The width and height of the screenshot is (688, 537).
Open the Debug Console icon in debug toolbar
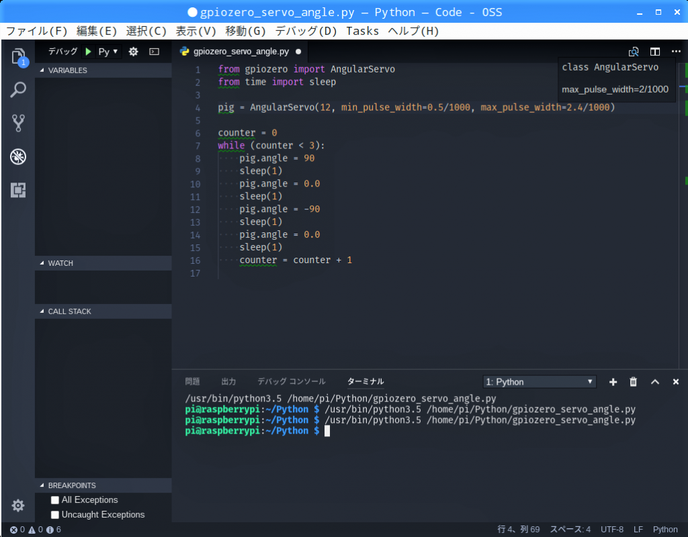pyautogui.click(x=155, y=52)
